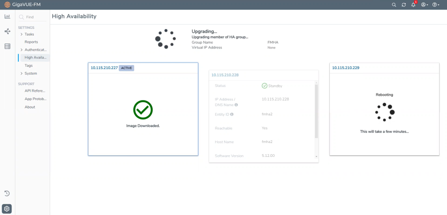The width and height of the screenshot is (447, 215).
Task: Click info icon next to Entity ID
Action: pos(232,114)
